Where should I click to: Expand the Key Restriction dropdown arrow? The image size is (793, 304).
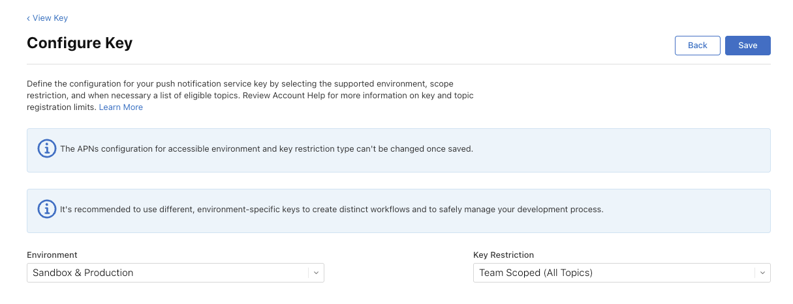[762, 273]
